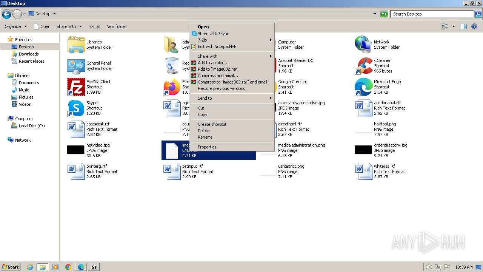Select Recent Places in navigation pane
The image size is (483, 272).
[32, 61]
